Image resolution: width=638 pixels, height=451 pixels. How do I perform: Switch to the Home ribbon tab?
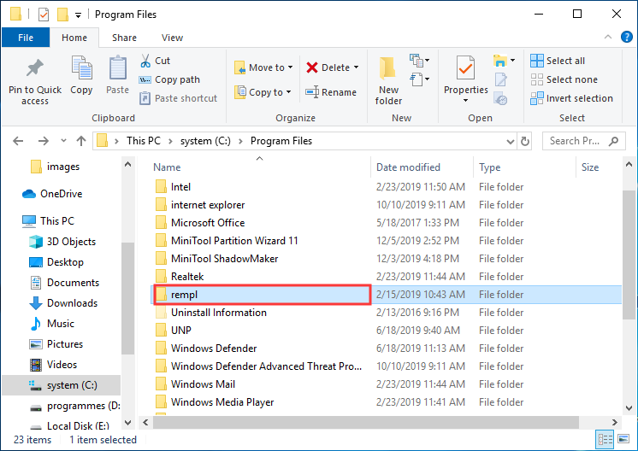(74, 38)
